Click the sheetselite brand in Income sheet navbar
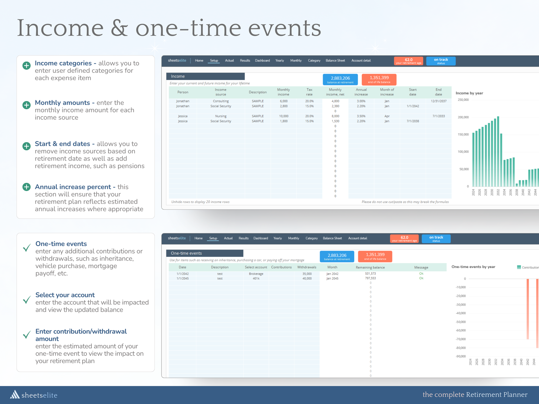Viewport: 539px width, 404px height. coord(177,60)
